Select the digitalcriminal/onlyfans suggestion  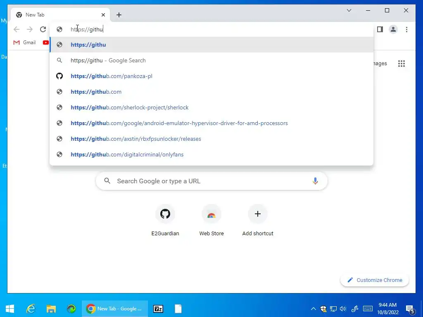point(211,154)
